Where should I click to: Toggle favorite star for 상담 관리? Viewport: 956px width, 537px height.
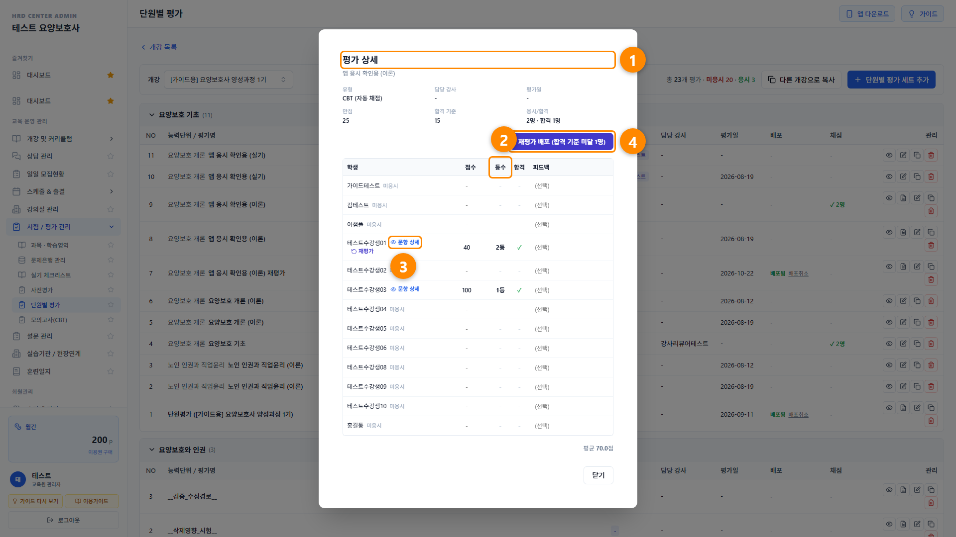coord(111,156)
